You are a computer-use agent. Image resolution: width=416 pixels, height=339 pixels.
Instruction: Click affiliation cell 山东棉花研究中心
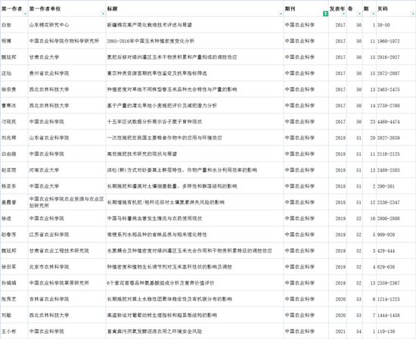pos(67,25)
